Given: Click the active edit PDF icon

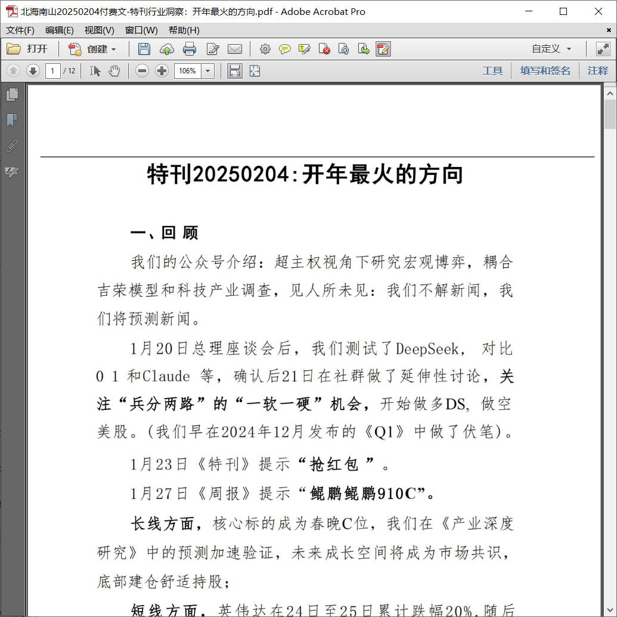Looking at the screenshot, I should pyautogui.click(x=383, y=49).
